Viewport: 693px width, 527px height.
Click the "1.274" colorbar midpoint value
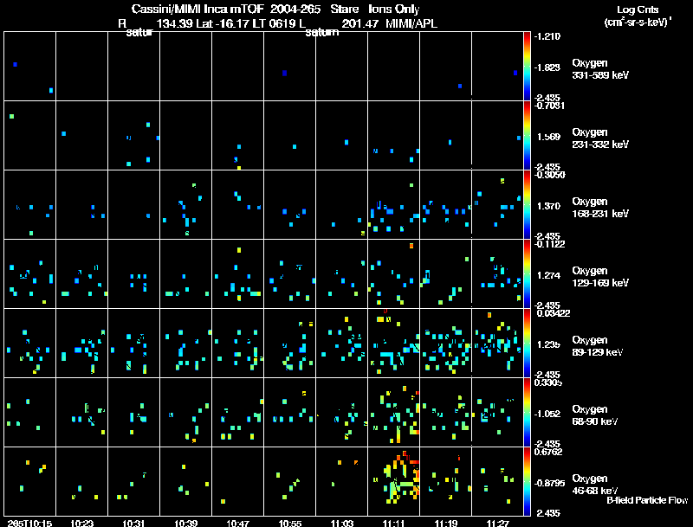(548, 275)
